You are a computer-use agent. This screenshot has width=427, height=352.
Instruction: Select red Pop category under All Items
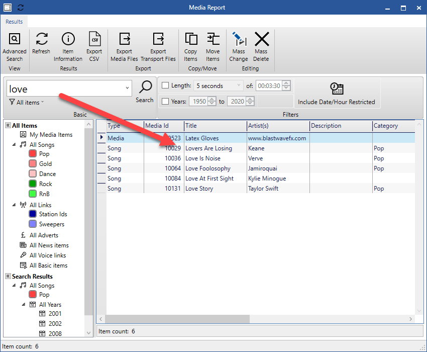pos(39,154)
